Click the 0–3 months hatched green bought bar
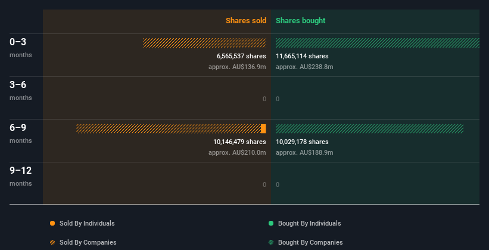This screenshot has height=250, width=489. click(x=378, y=43)
